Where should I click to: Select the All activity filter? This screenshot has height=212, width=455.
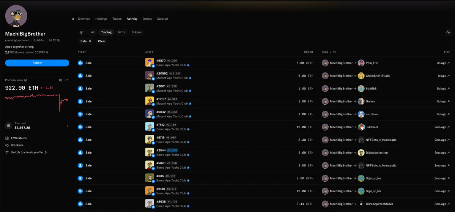coord(93,32)
